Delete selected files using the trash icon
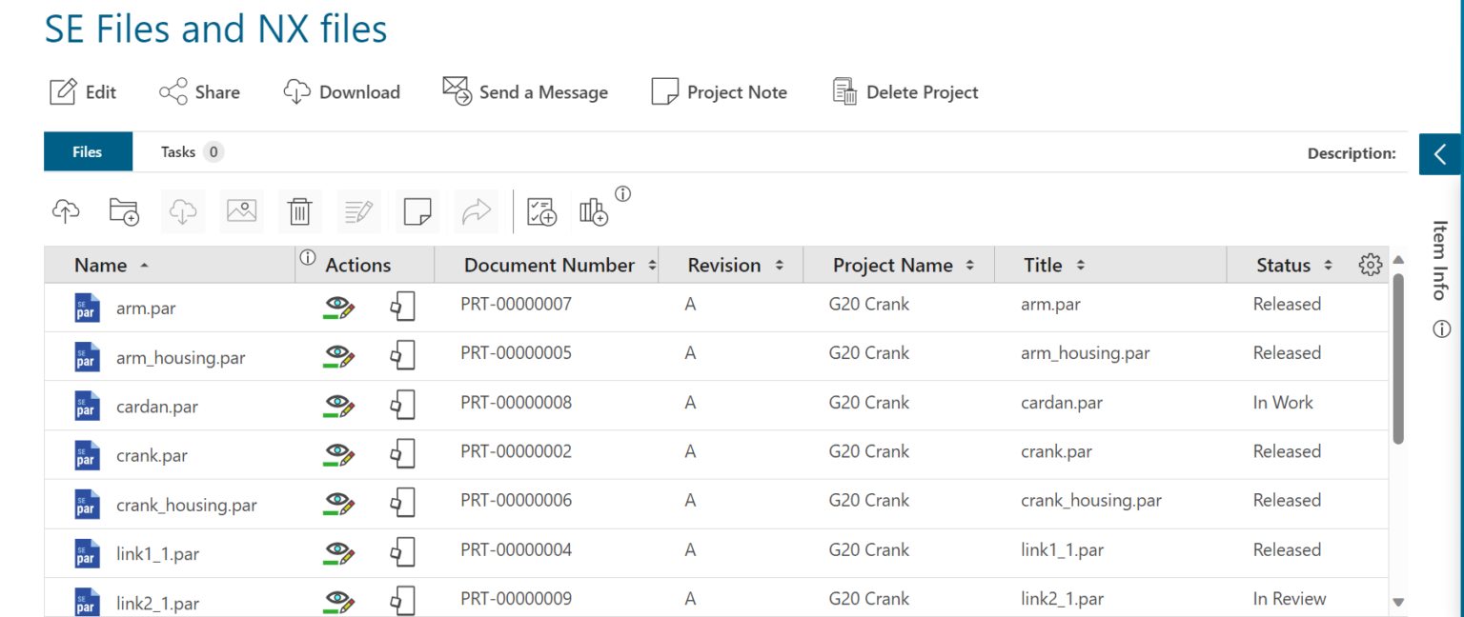 click(300, 210)
